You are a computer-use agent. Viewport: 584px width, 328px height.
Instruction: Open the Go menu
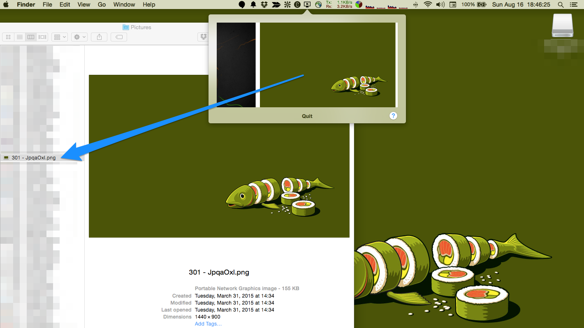(x=102, y=5)
